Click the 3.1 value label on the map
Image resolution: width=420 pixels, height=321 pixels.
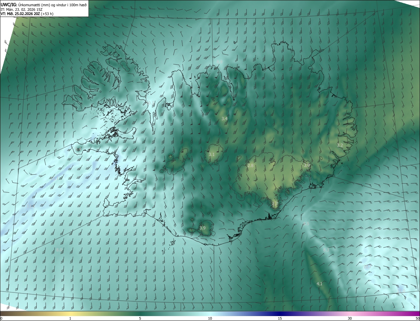click(x=212, y=155)
